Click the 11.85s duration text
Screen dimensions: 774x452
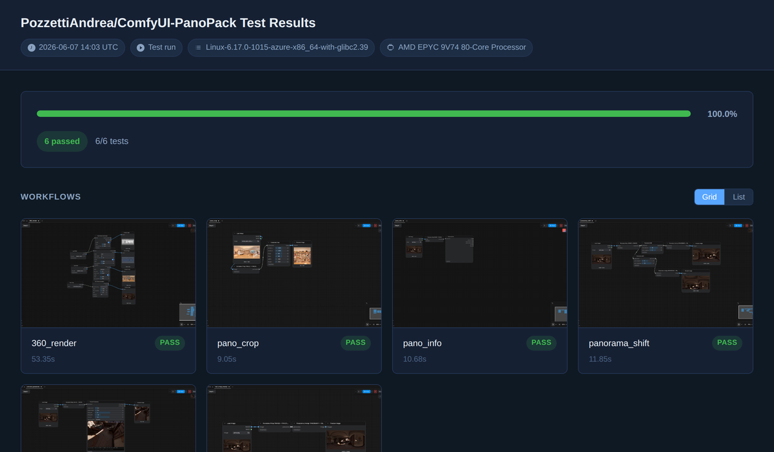coord(600,358)
